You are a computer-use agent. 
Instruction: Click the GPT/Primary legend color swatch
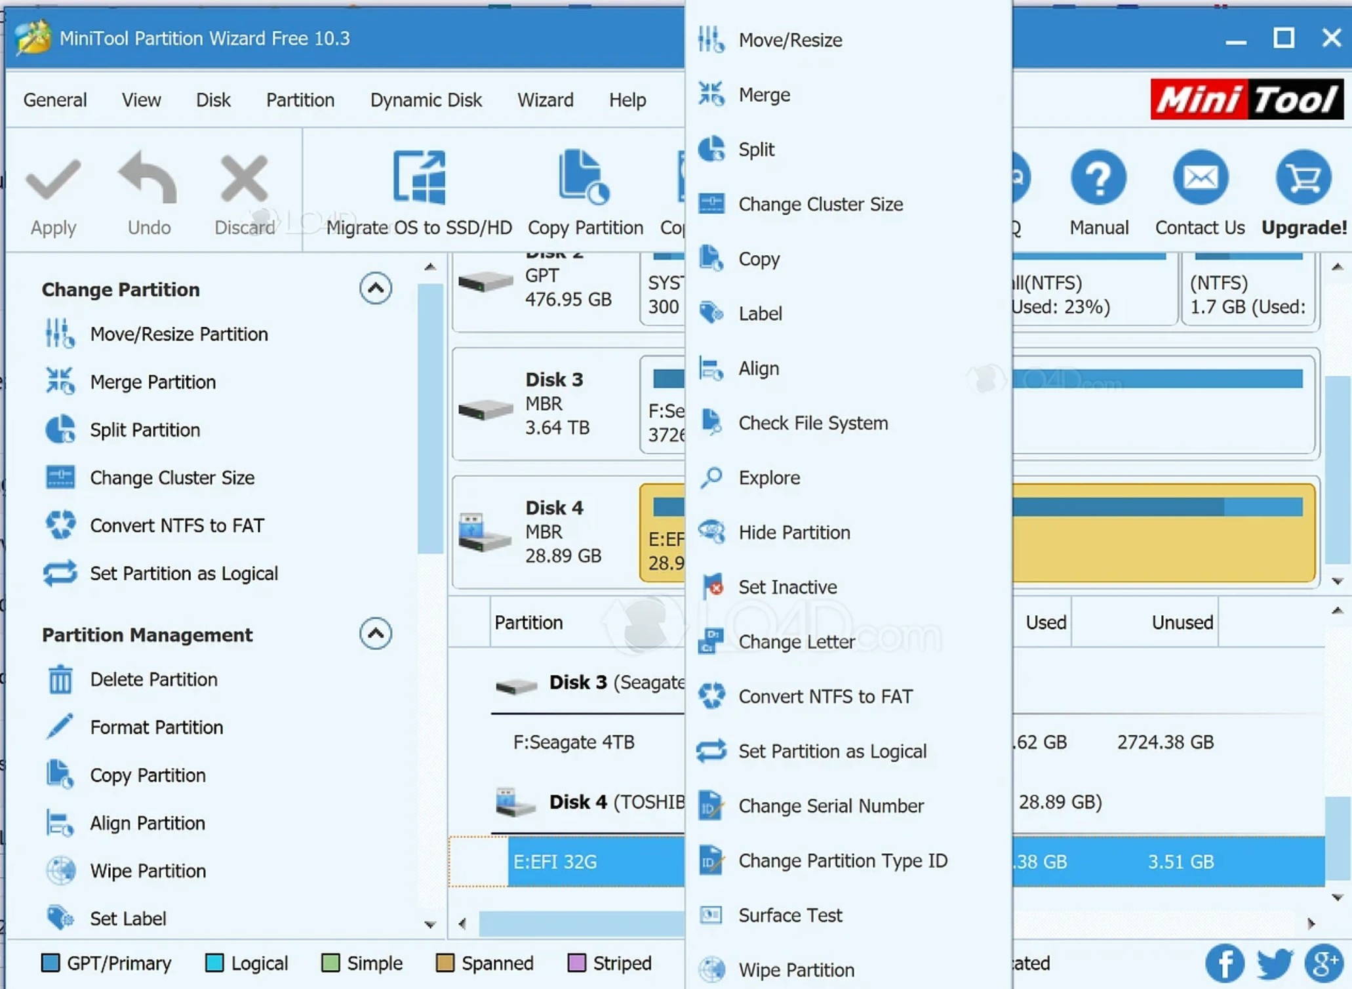click(50, 963)
